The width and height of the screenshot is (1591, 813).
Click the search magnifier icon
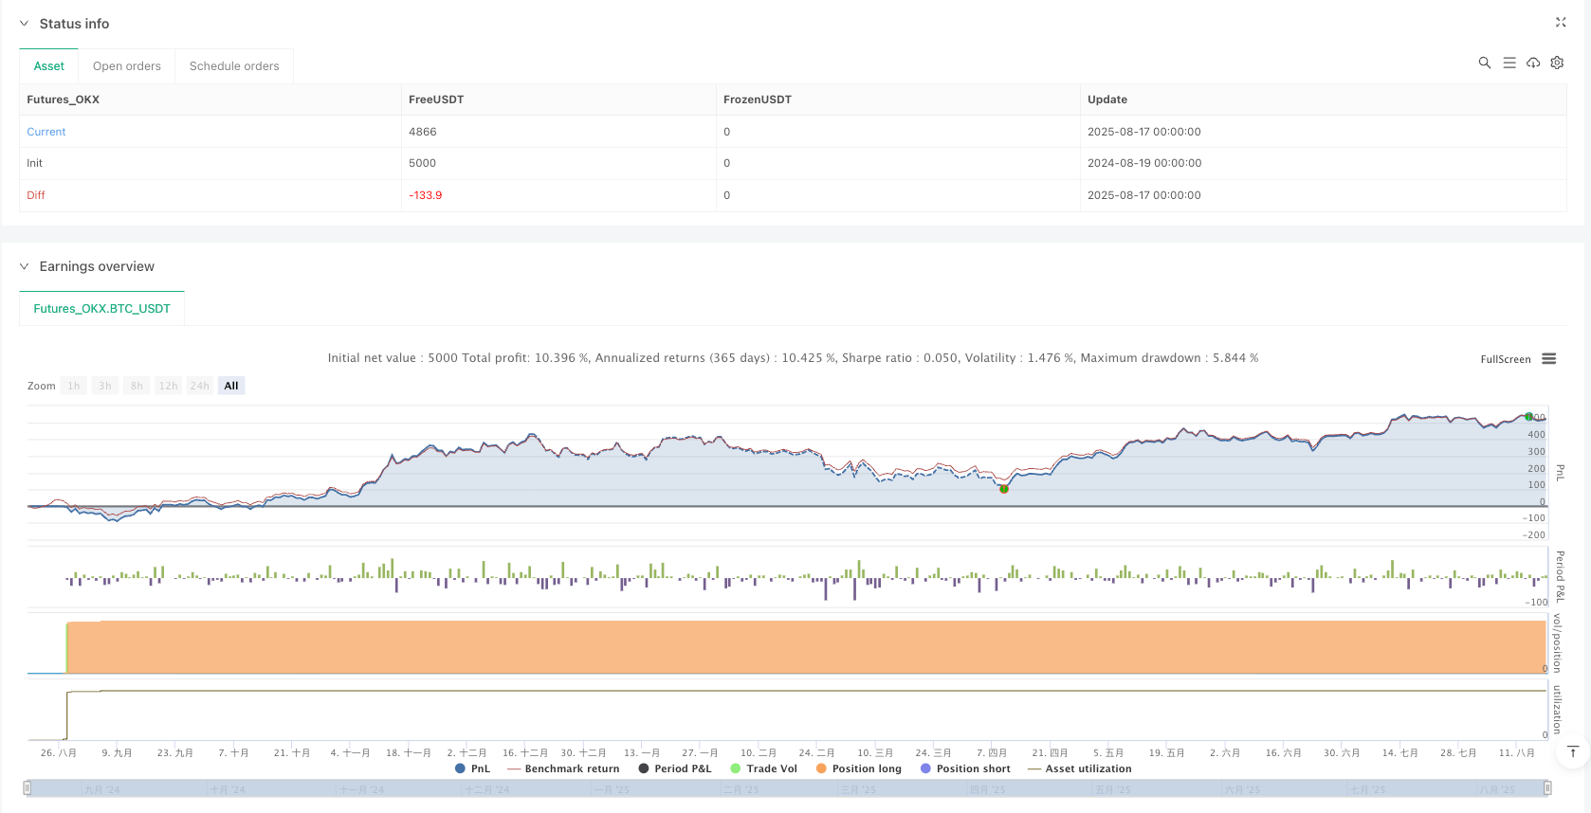tap(1485, 63)
